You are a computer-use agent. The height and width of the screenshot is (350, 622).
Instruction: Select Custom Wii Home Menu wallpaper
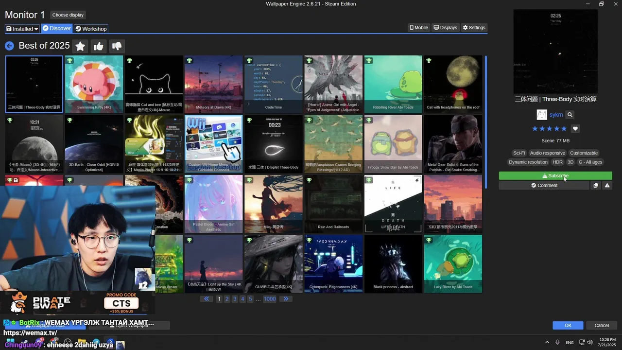click(x=213, y=144)
